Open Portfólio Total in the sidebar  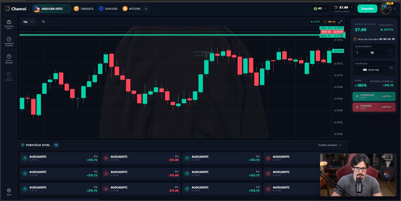[x=9, y=25]
